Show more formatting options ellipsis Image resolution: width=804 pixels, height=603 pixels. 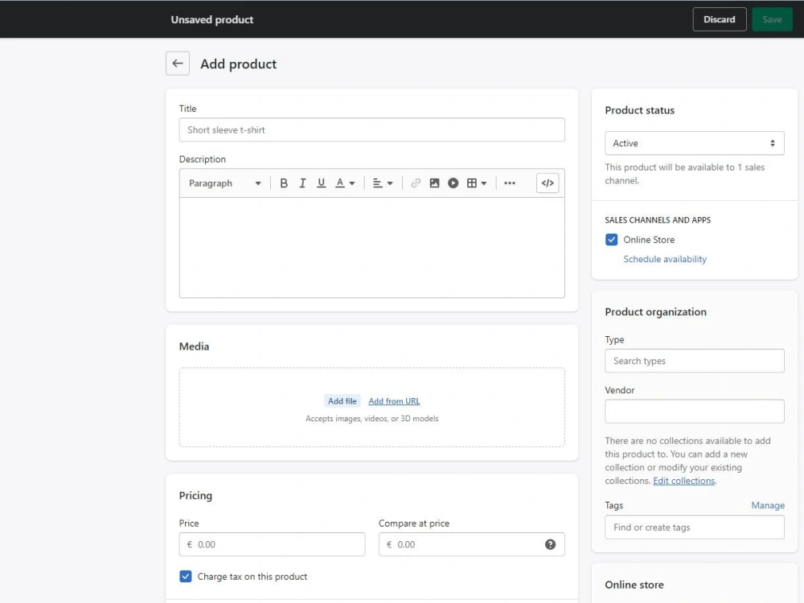tap(509, 183)
